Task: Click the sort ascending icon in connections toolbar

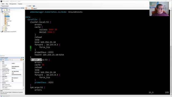Action: (9, 10)
